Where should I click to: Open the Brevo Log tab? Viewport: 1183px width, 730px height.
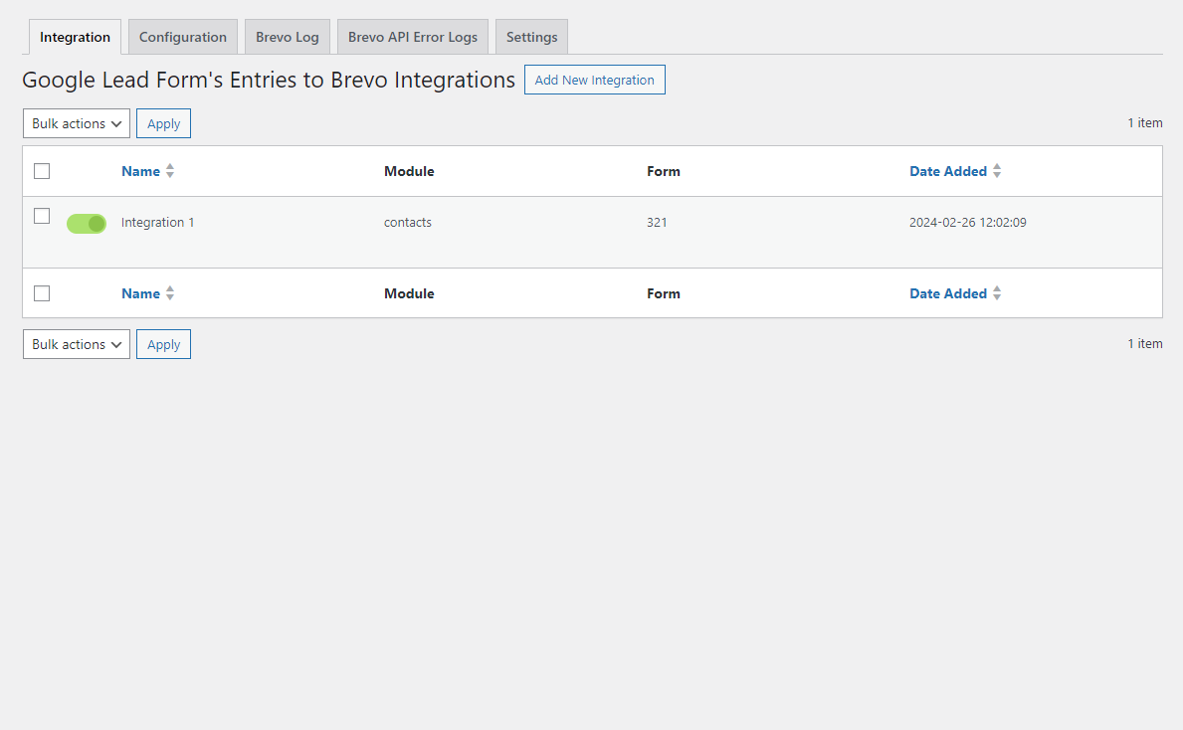click(288, 37)
